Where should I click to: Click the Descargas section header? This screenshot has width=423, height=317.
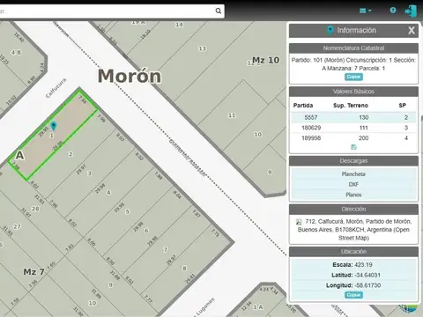(353, 161)
